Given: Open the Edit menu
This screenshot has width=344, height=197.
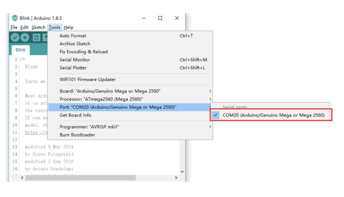Looking at the screenshot, I should pos(24,27).
